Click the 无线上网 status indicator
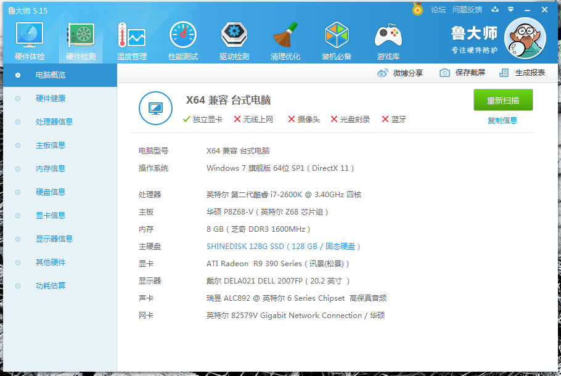The image size is (561, 376). click(253, 119)
